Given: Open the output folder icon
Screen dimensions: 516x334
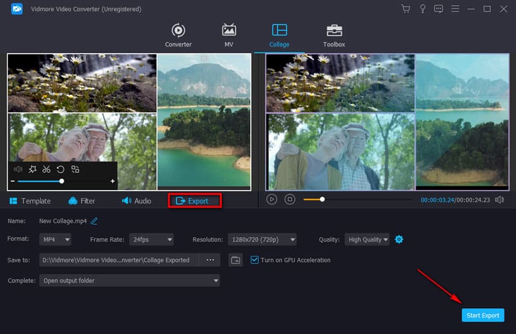Looking at the screenshot, I should pyautogui.click(x=236, y=260).
